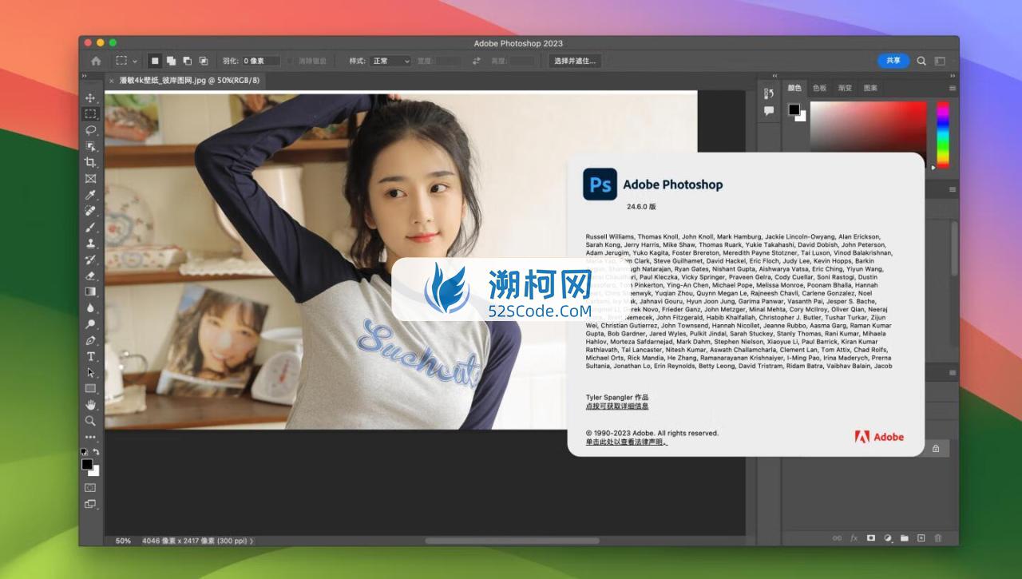The image size is (1022, 579).
Task: Open the status bar info arrow
Action: pos(252,541)
